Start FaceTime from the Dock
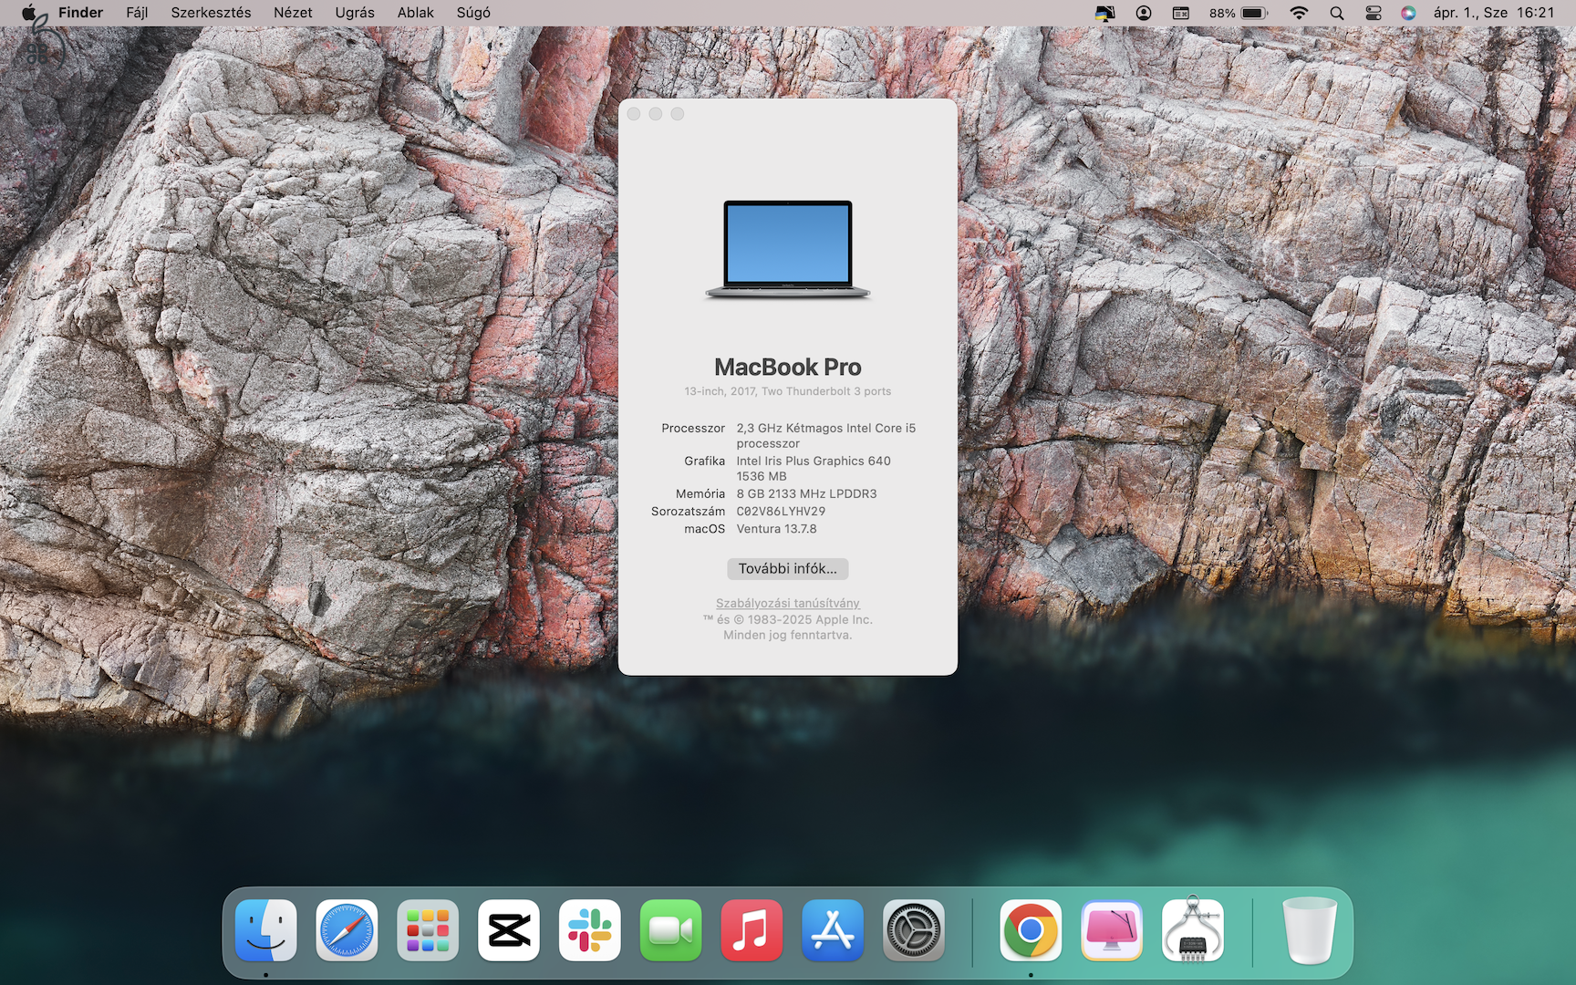The height and width of the screenshot is (985, 1576). 670,930
